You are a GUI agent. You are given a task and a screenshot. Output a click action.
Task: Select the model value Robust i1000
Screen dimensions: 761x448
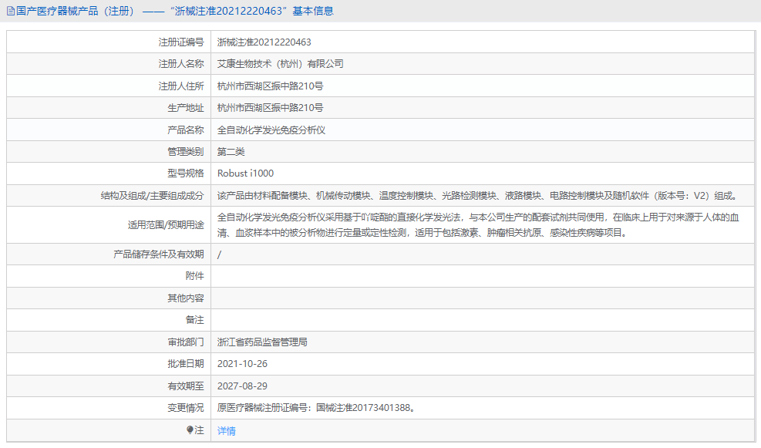click(x=244, y=173)
